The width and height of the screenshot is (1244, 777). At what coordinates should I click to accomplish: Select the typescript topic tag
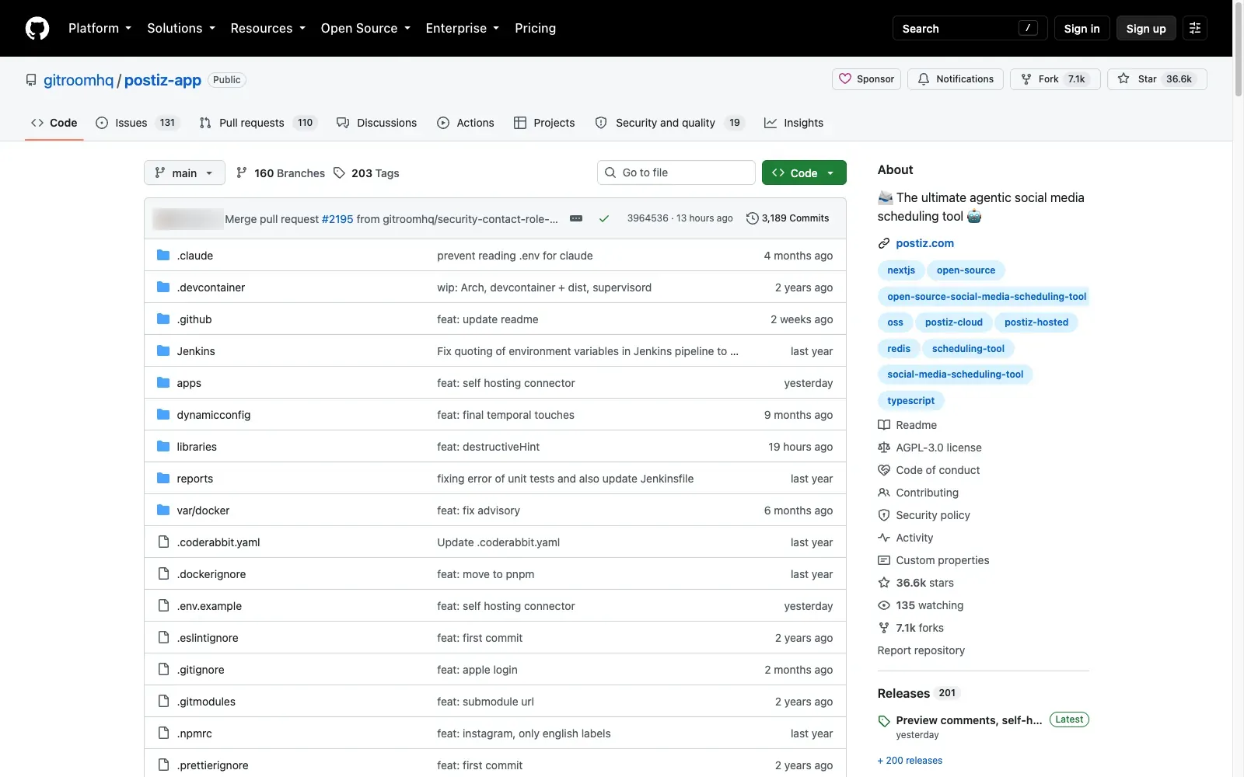coord(911,401)
